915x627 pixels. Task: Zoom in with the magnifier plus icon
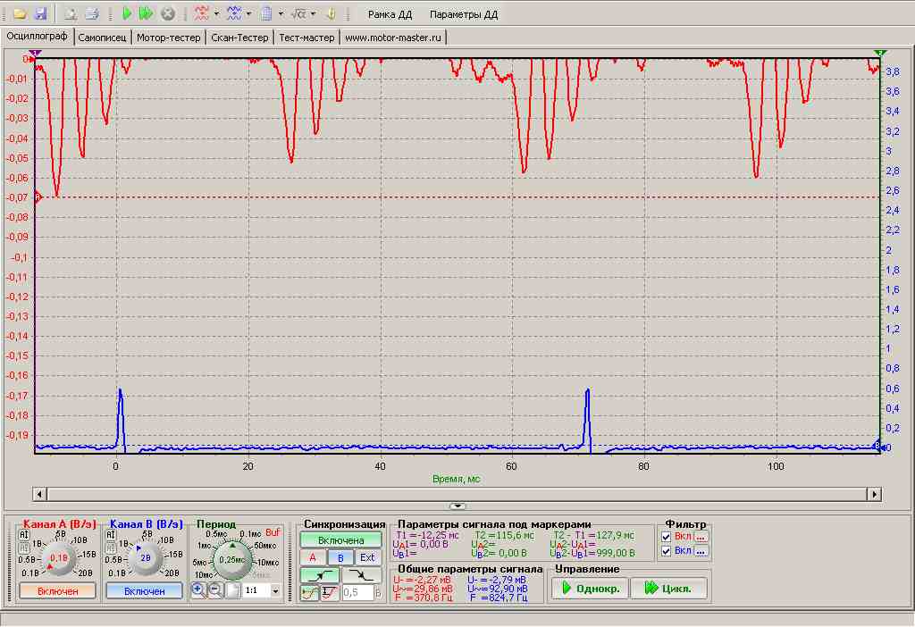coord(197,590)
